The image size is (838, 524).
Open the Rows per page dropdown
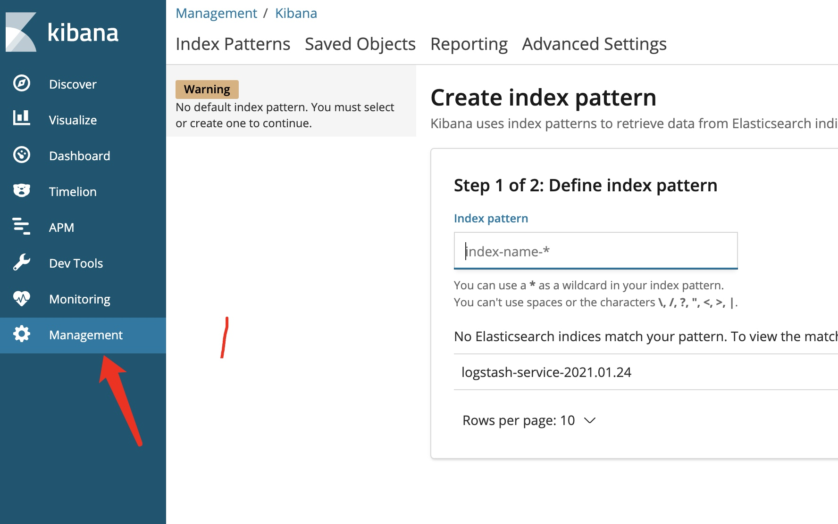coord(529,420)
